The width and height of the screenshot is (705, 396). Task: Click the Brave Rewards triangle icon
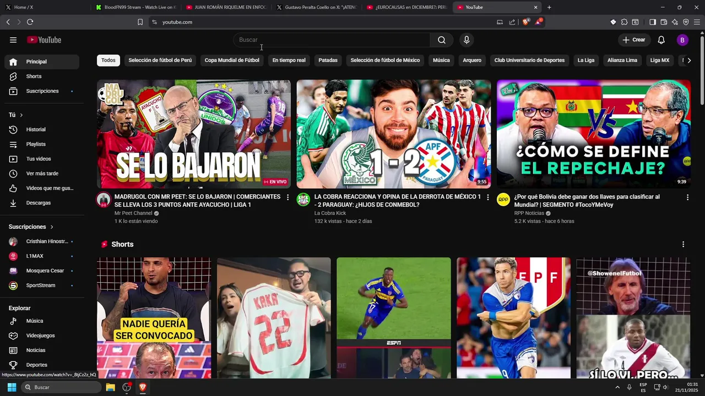click(x=539, y=22)
